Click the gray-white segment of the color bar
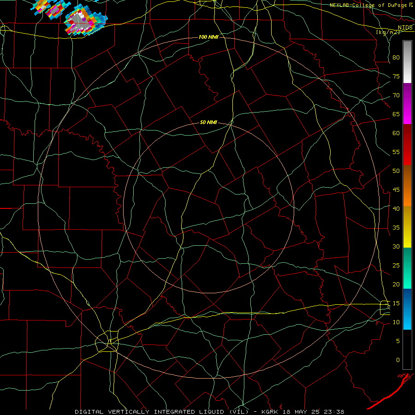 [x=407, y=62]
